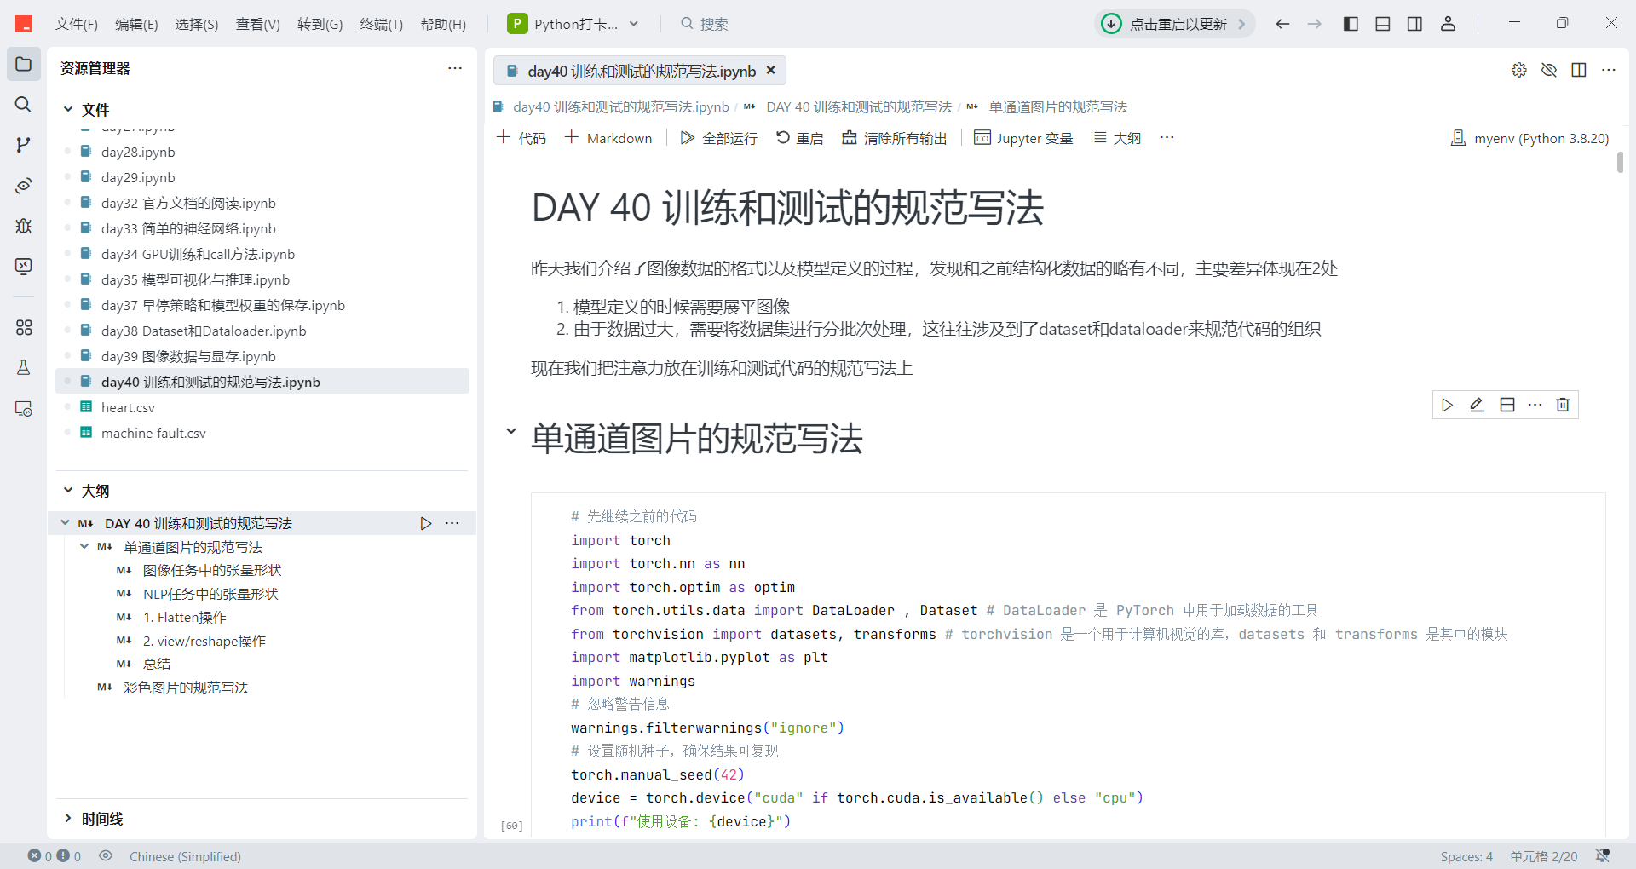Open the 终端 menu

[x=380, y=24]
